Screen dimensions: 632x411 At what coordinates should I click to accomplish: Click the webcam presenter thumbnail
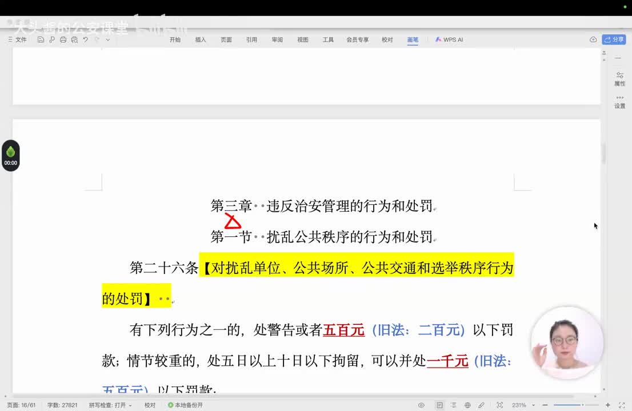pos(567,342)
